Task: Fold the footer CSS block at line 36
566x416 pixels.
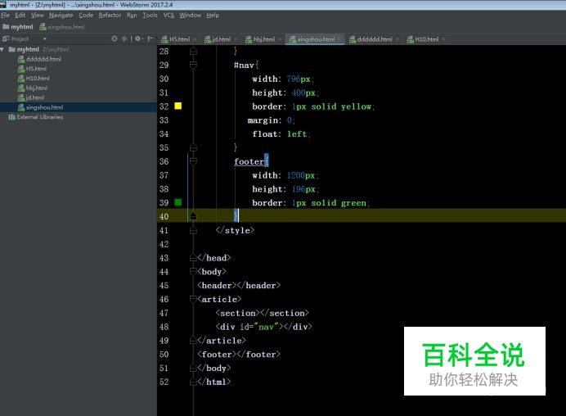Action: (x=194, y=161)
